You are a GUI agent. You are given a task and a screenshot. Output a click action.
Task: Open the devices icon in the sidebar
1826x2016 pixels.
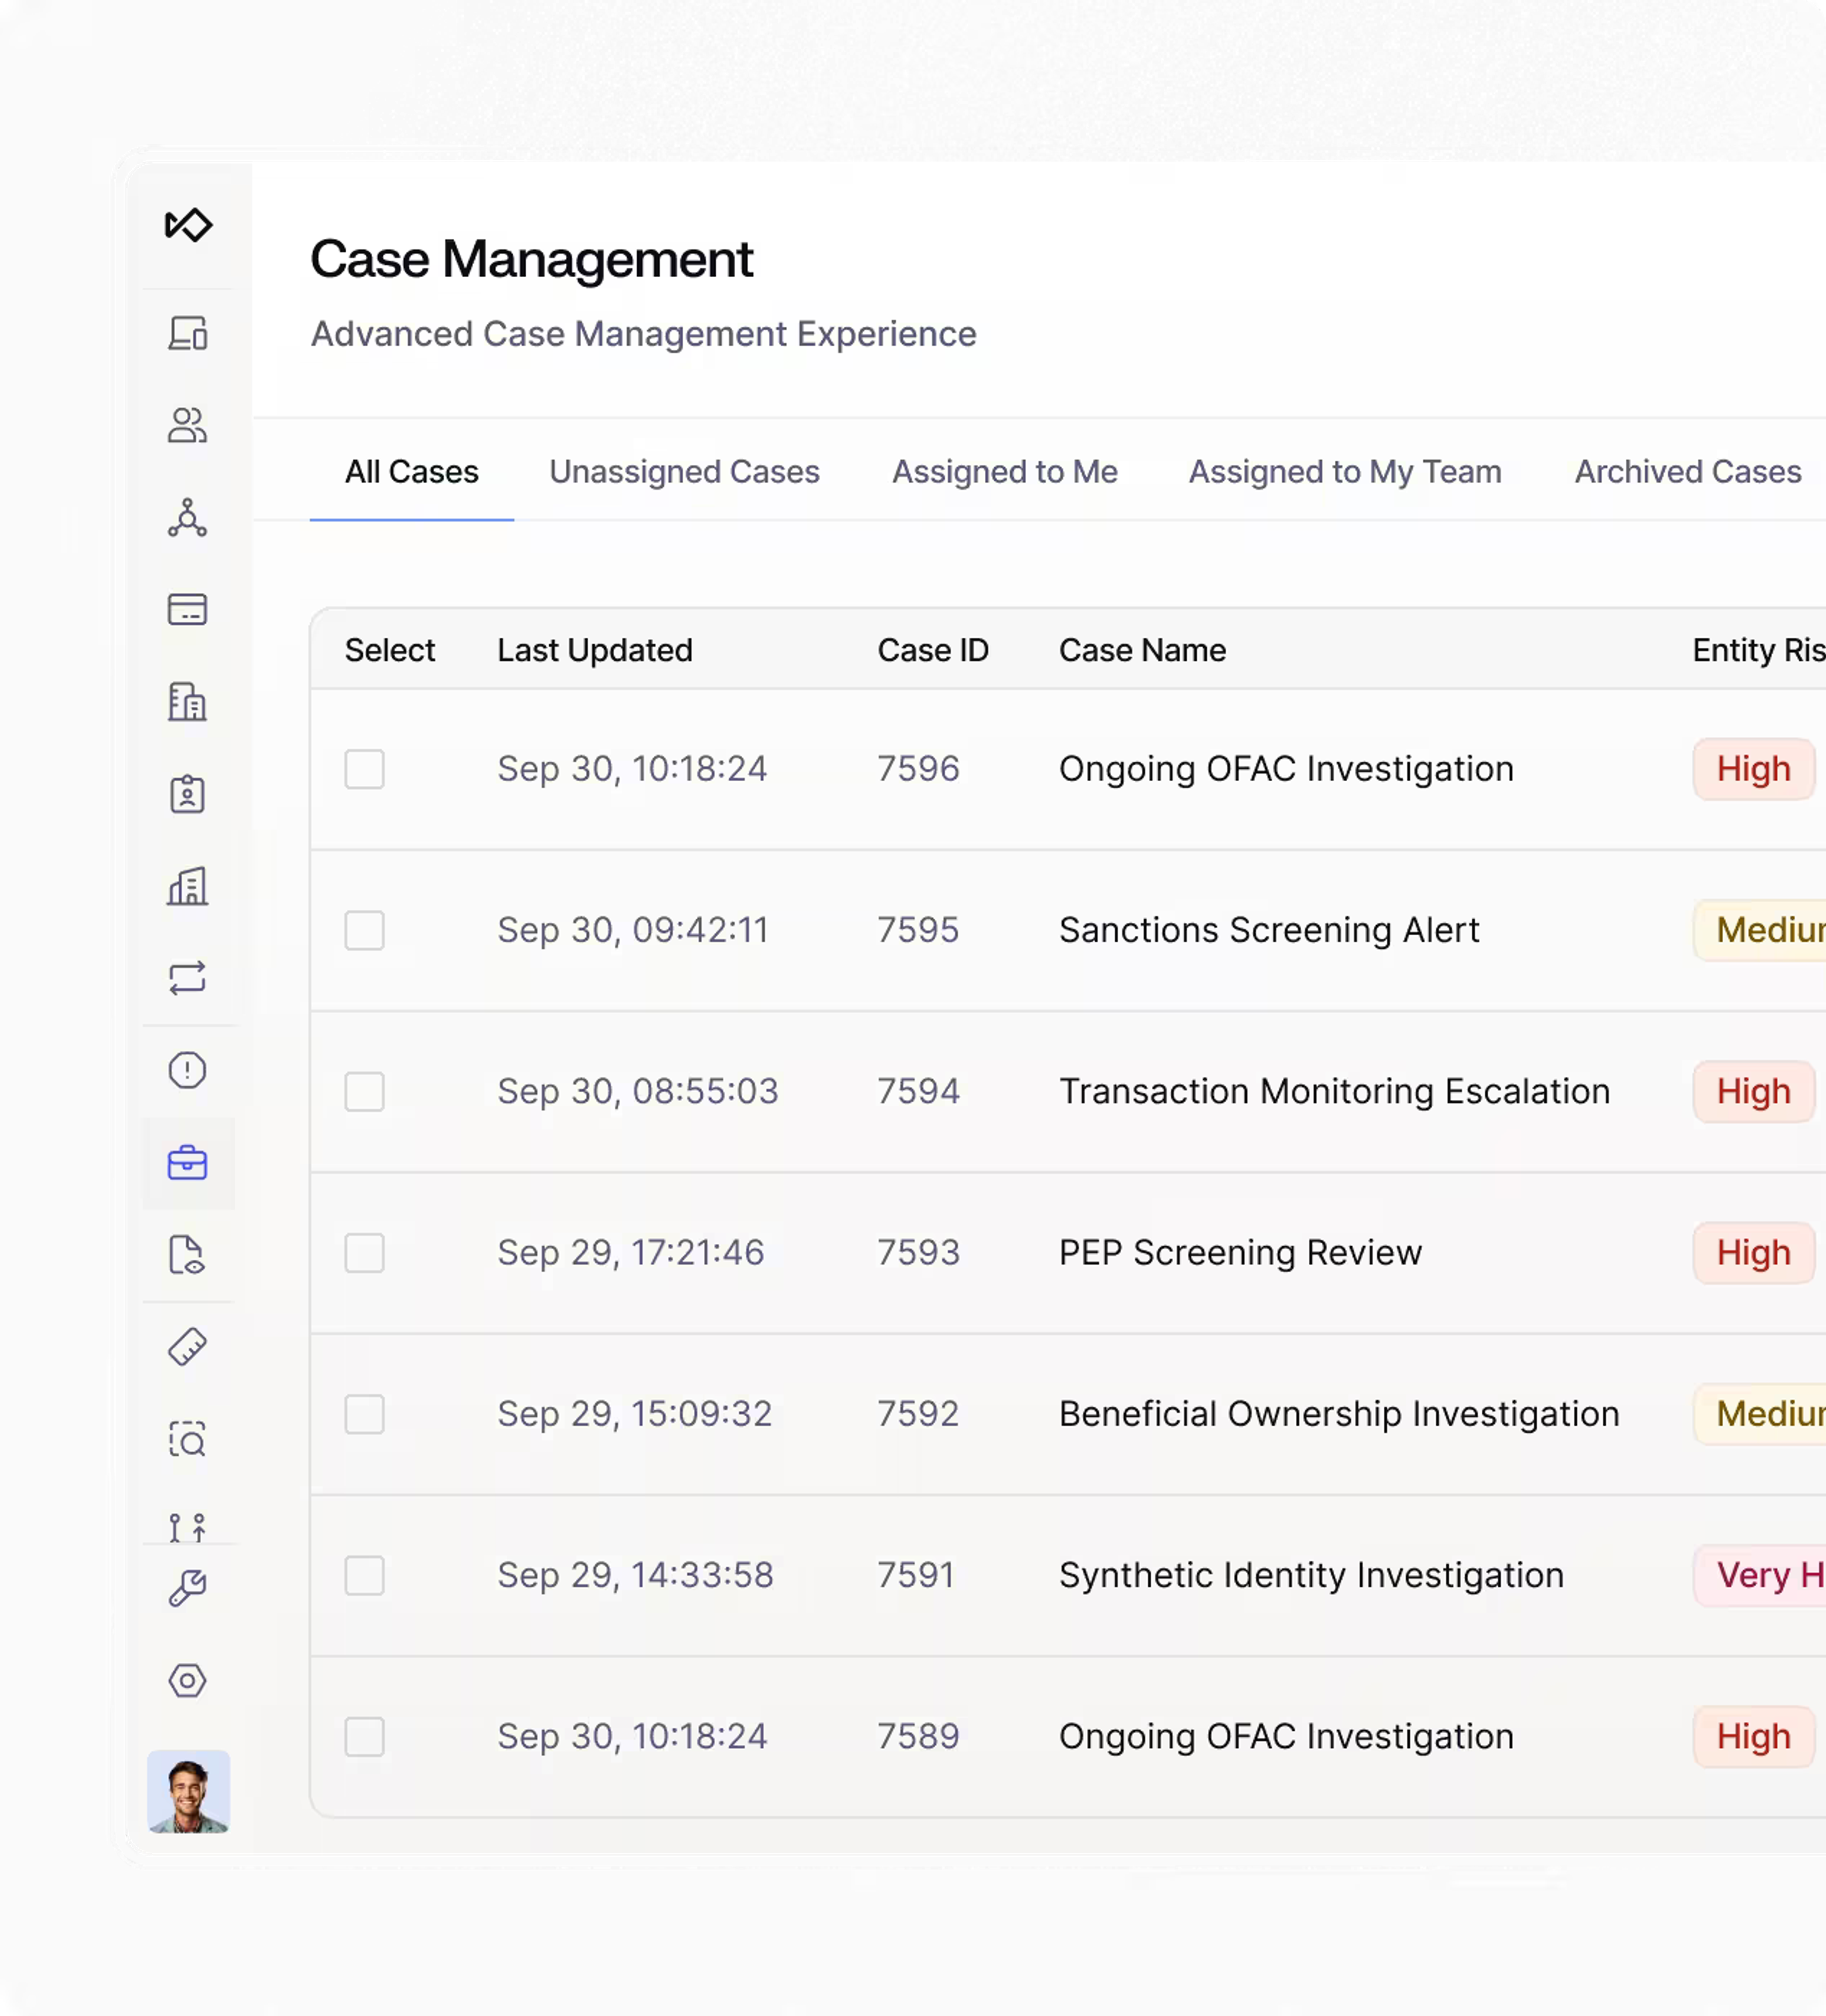tap(188, 333)
